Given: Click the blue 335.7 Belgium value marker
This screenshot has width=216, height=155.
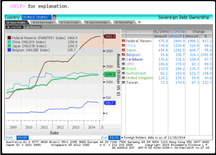Looking at the screenshot, I should coord(110,103).
